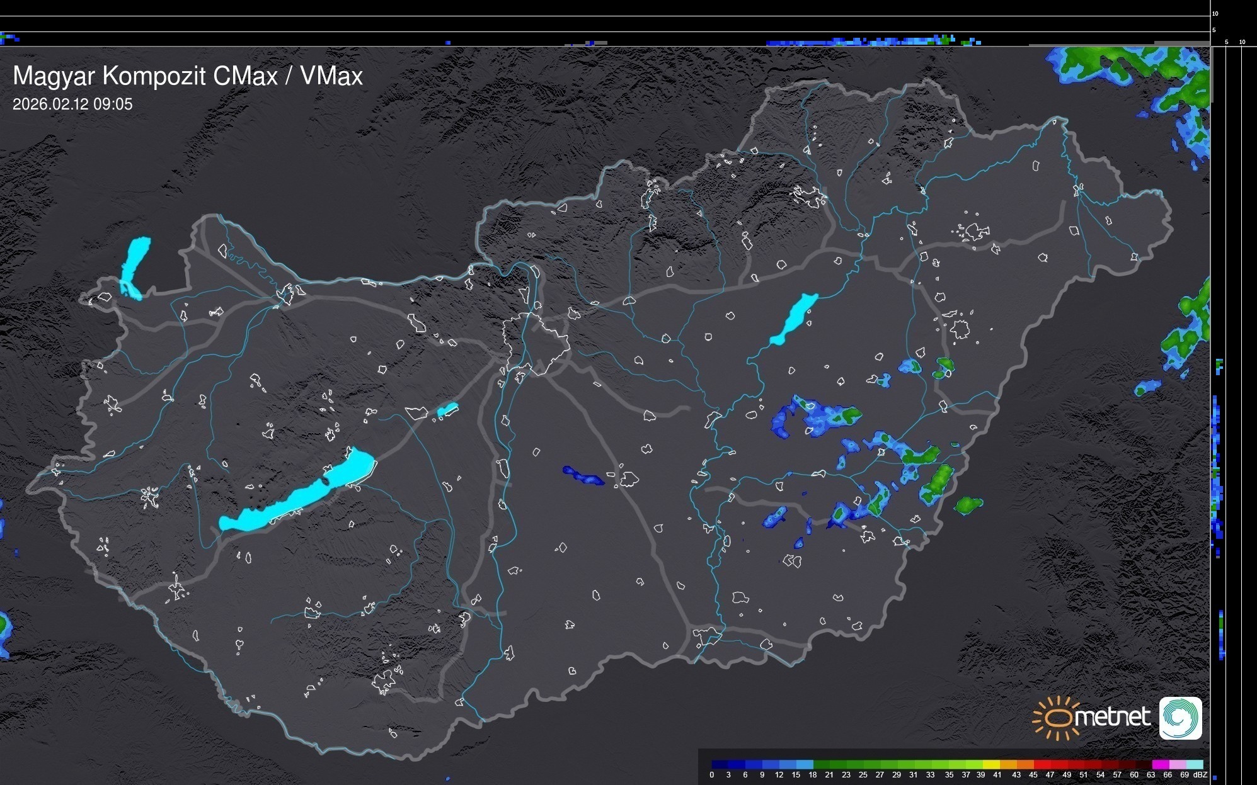Select the orange 43 dBZ legend swatch
1257x785 pixels.
[x=1025, y=764]
